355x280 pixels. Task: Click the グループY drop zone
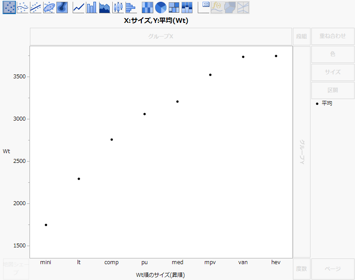[x=302, y=152]
